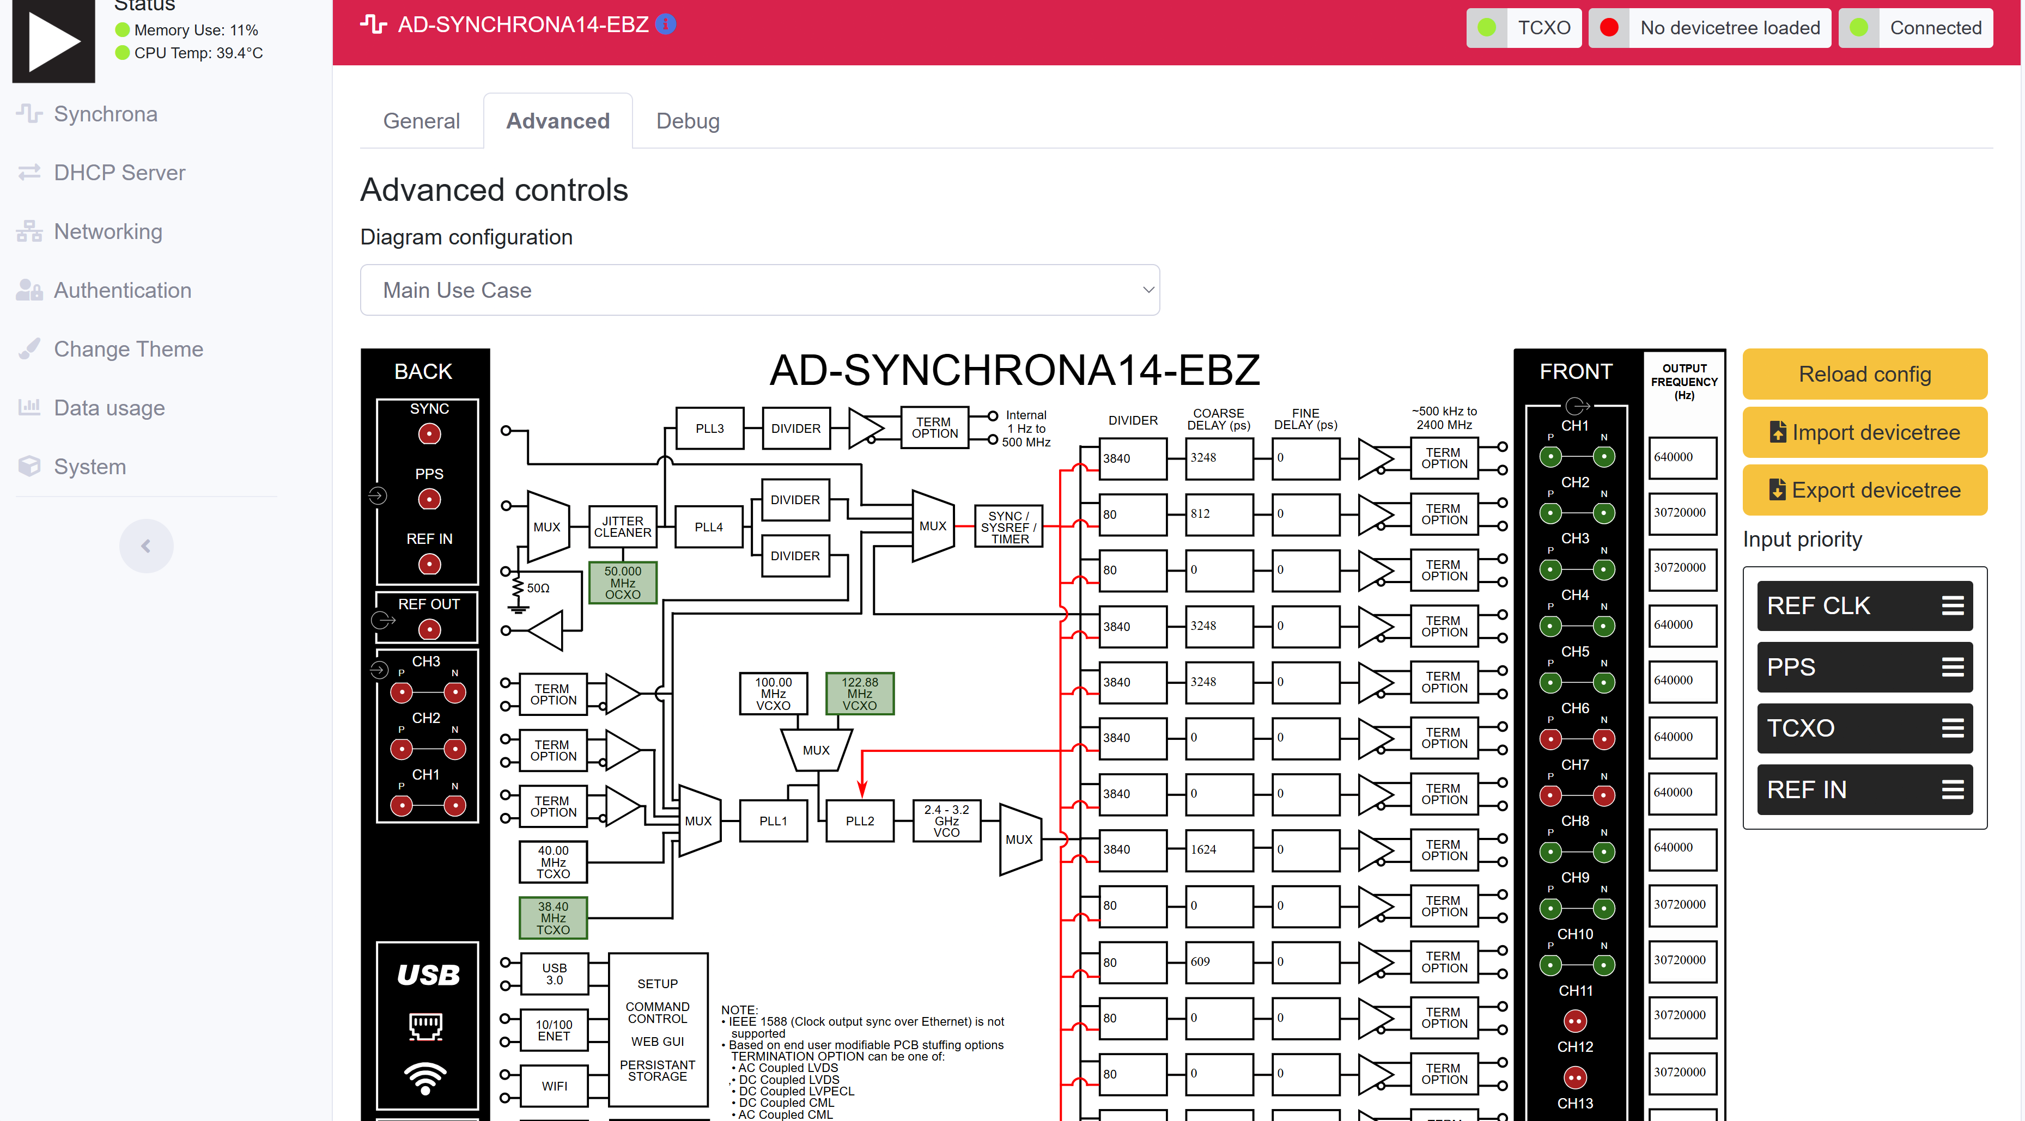
Task: Select the 50.000 MHz OCXO block
Action: point(623,583)
